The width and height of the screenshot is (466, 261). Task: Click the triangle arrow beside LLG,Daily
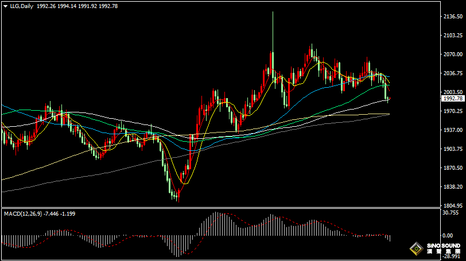pos(5,6)
